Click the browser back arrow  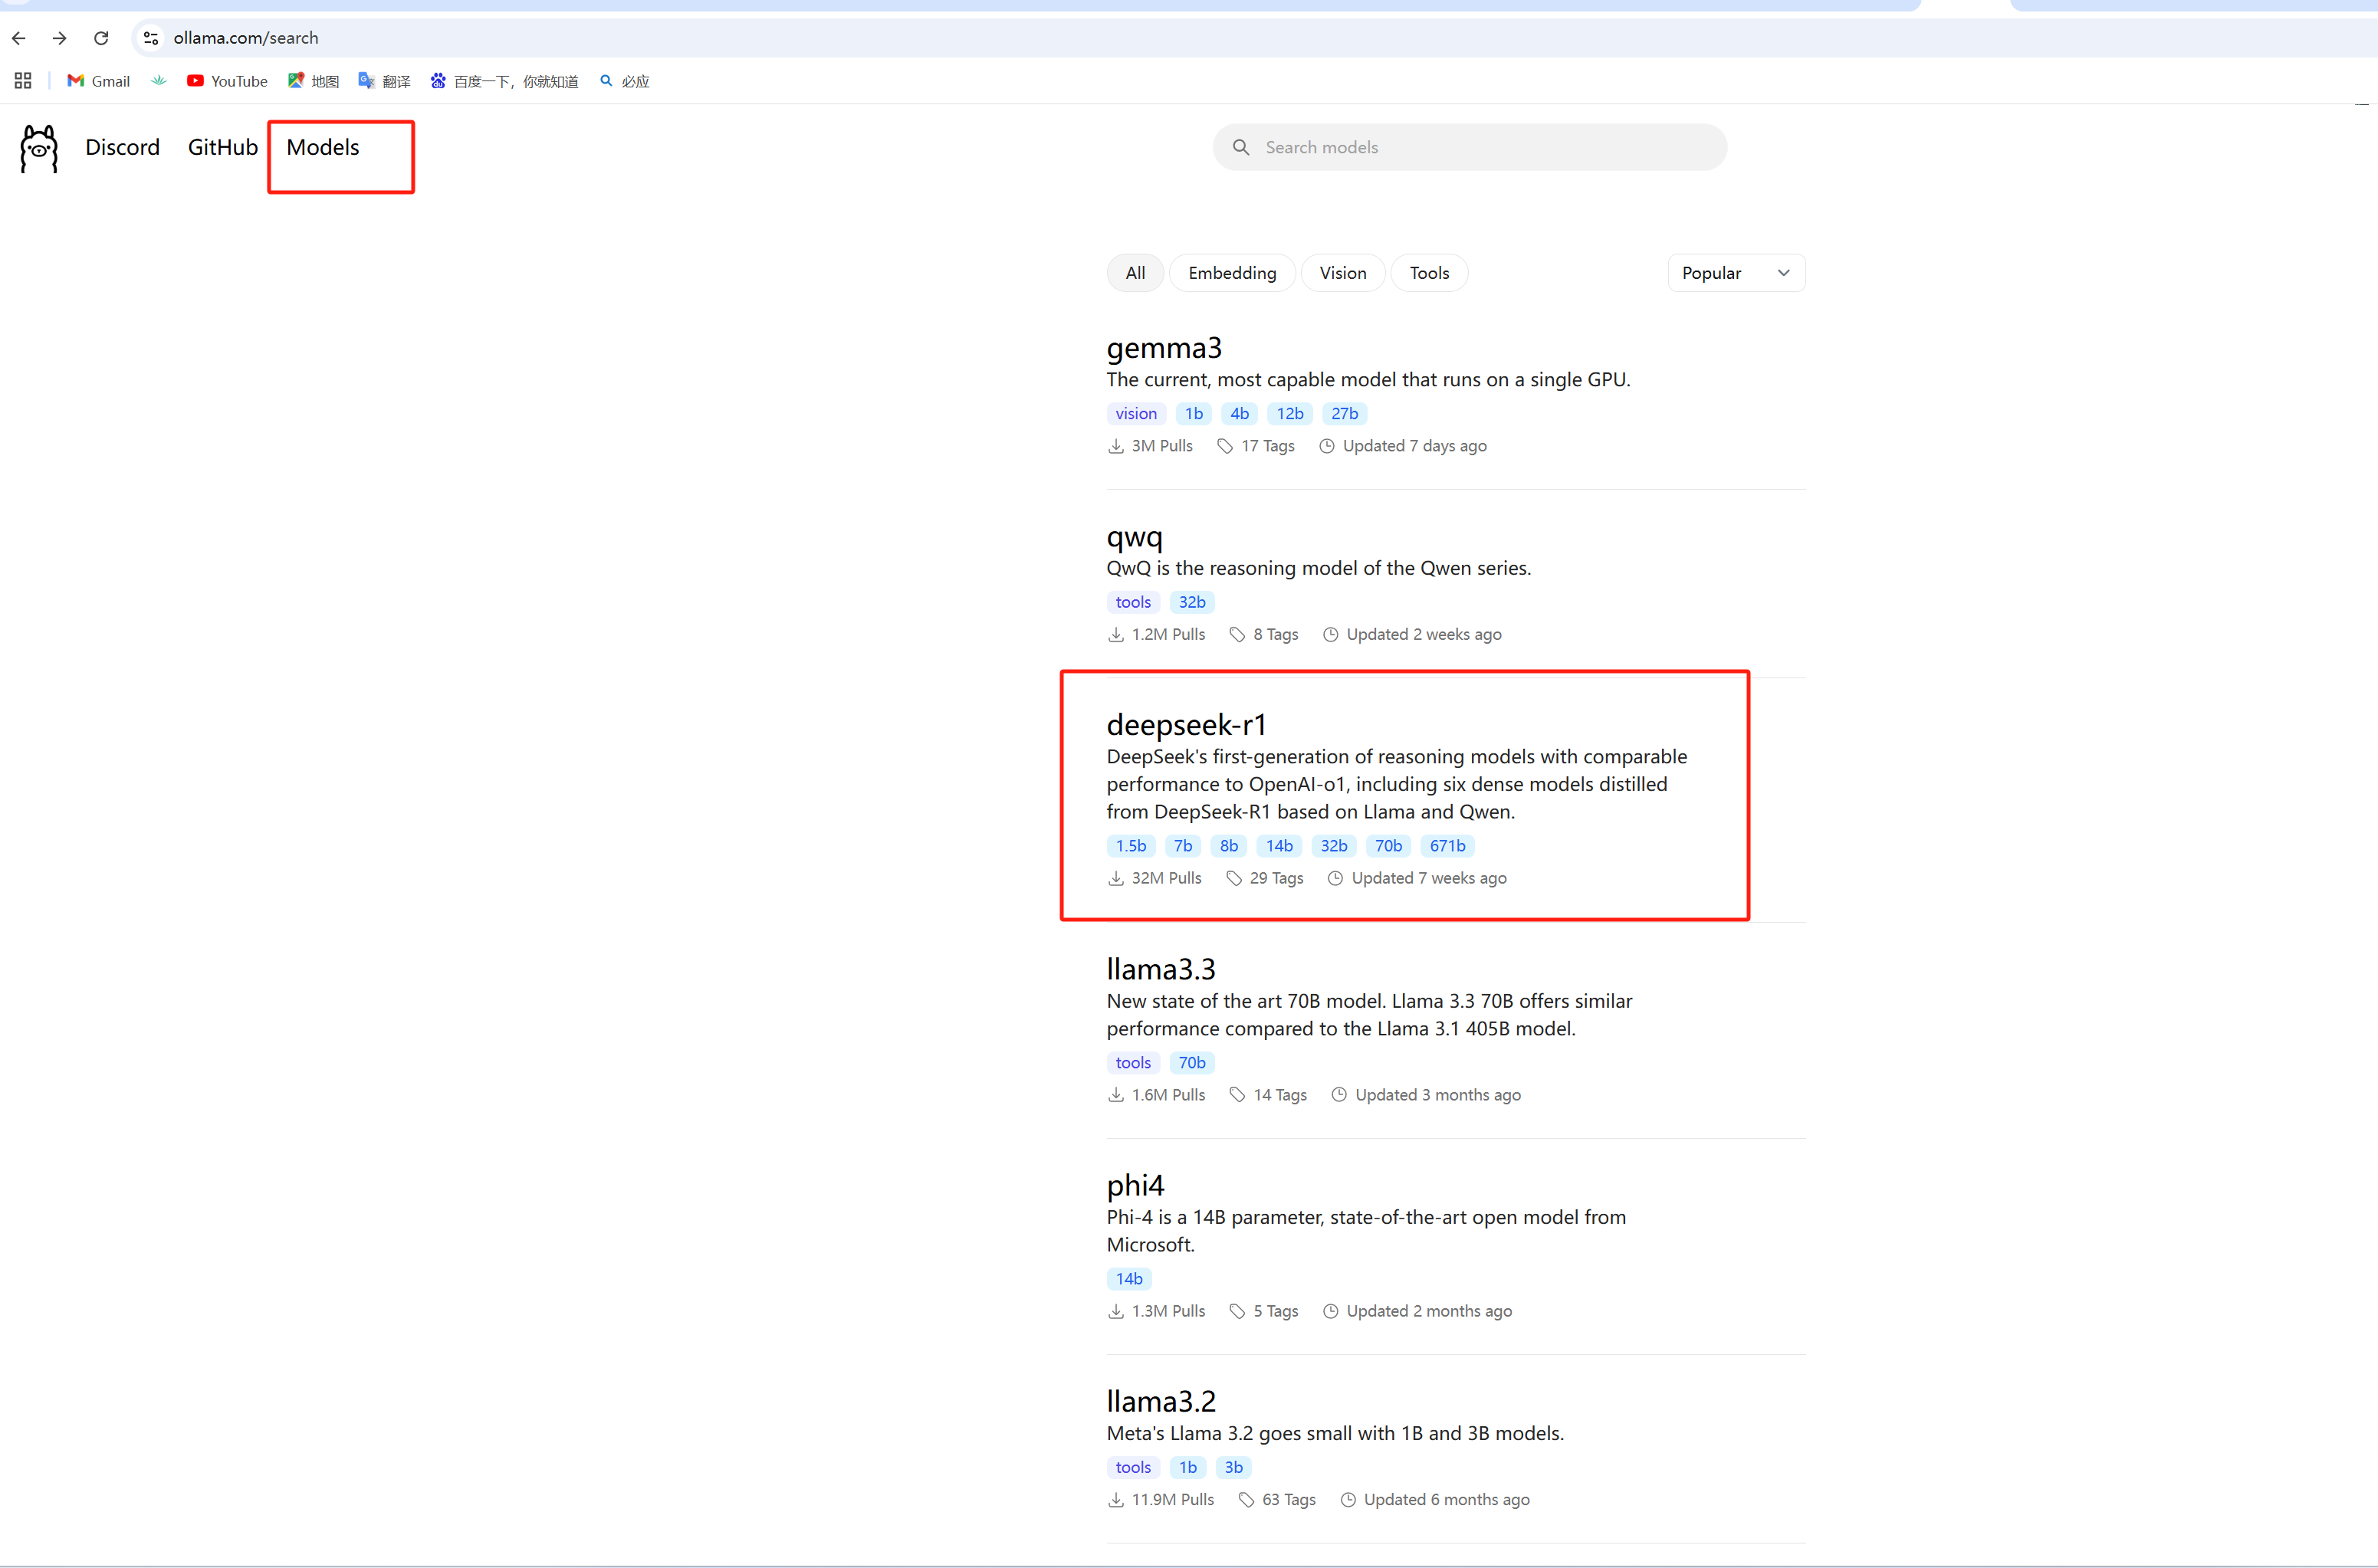19,38
